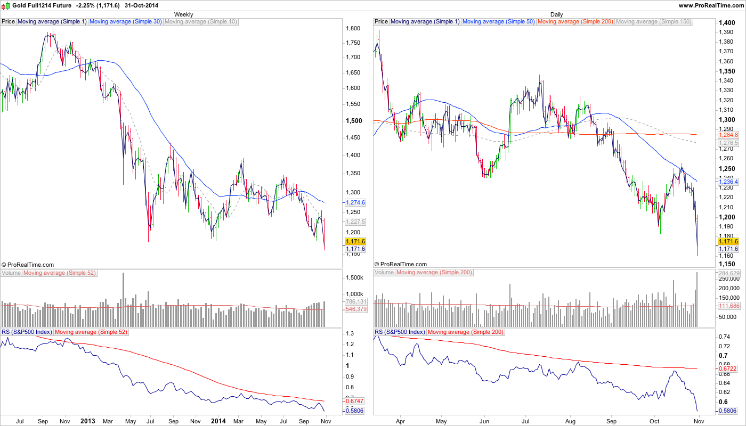Click the 284,629 volume value

729,273
